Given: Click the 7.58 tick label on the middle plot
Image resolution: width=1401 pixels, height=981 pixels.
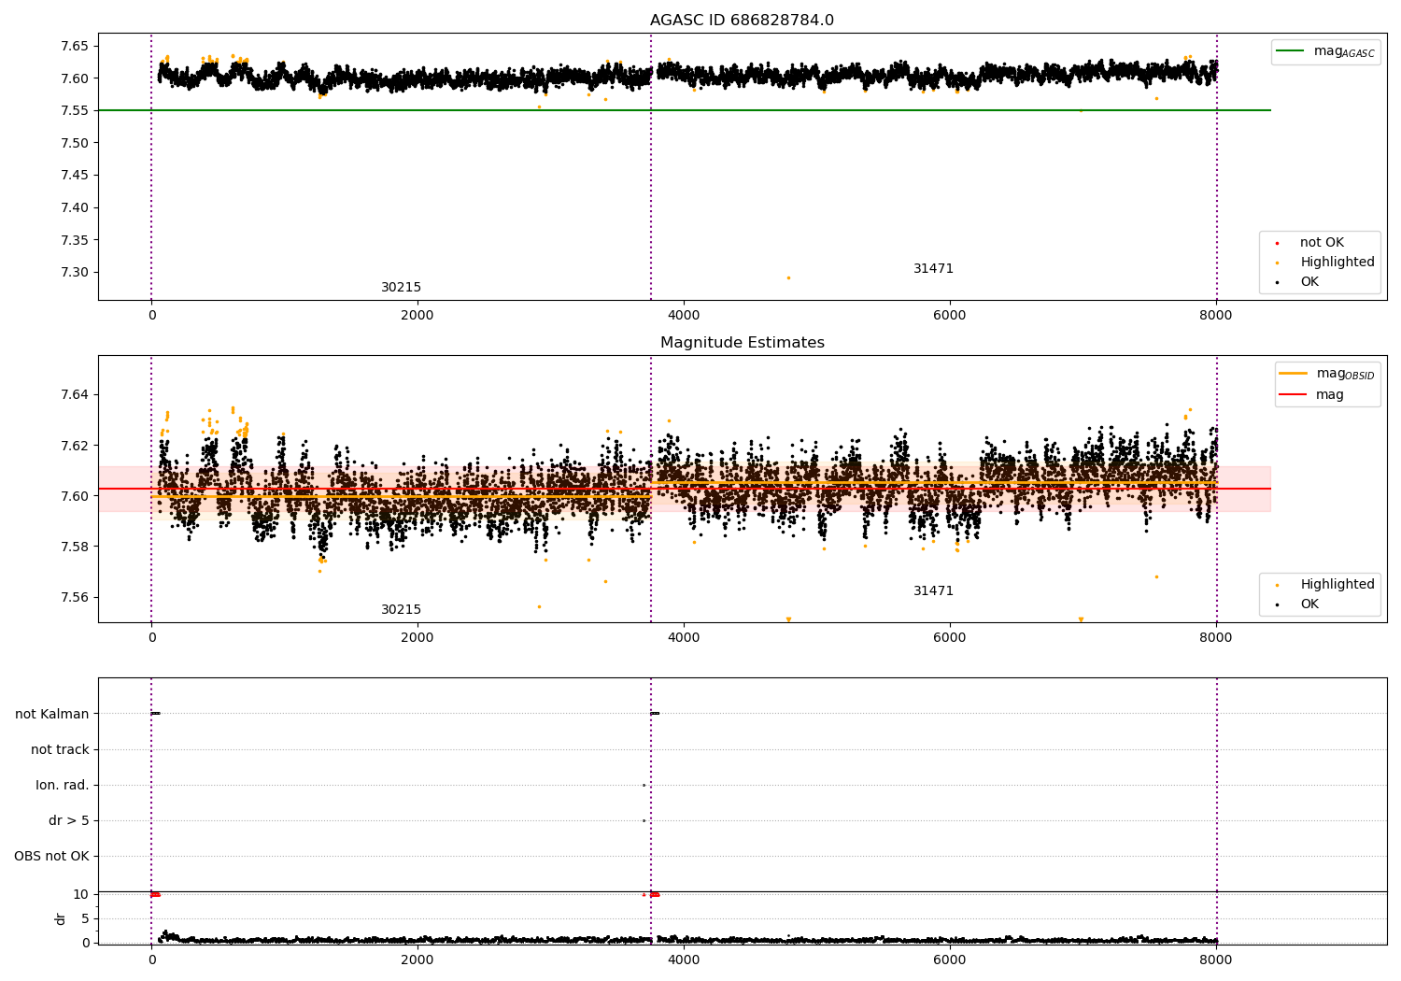Looking at the screenshot, I should coord(75,547).
